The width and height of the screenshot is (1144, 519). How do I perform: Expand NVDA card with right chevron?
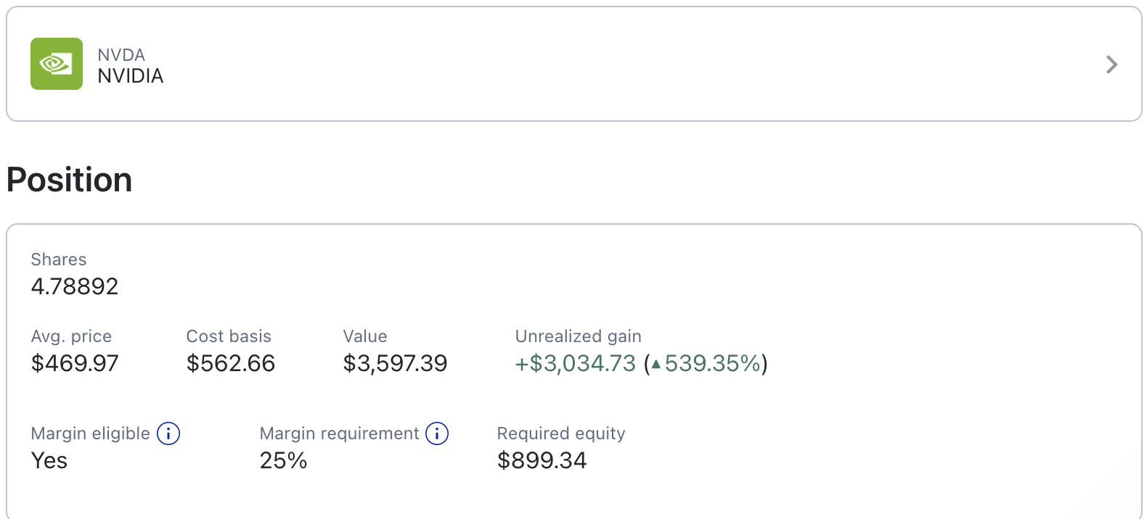(x=1111, y=65)
